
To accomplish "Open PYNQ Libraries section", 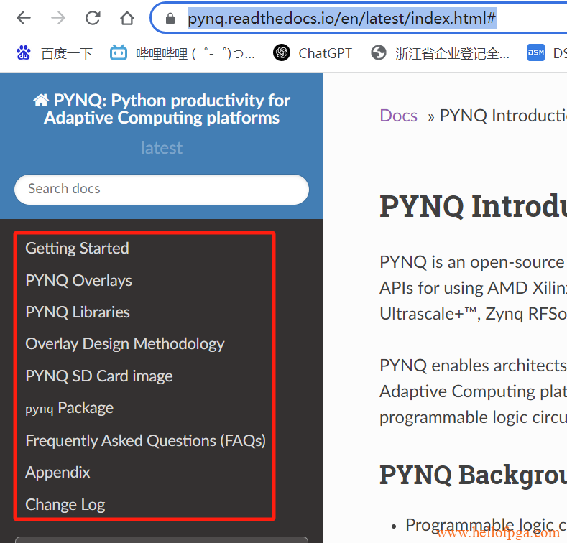I will pos(78,312).
